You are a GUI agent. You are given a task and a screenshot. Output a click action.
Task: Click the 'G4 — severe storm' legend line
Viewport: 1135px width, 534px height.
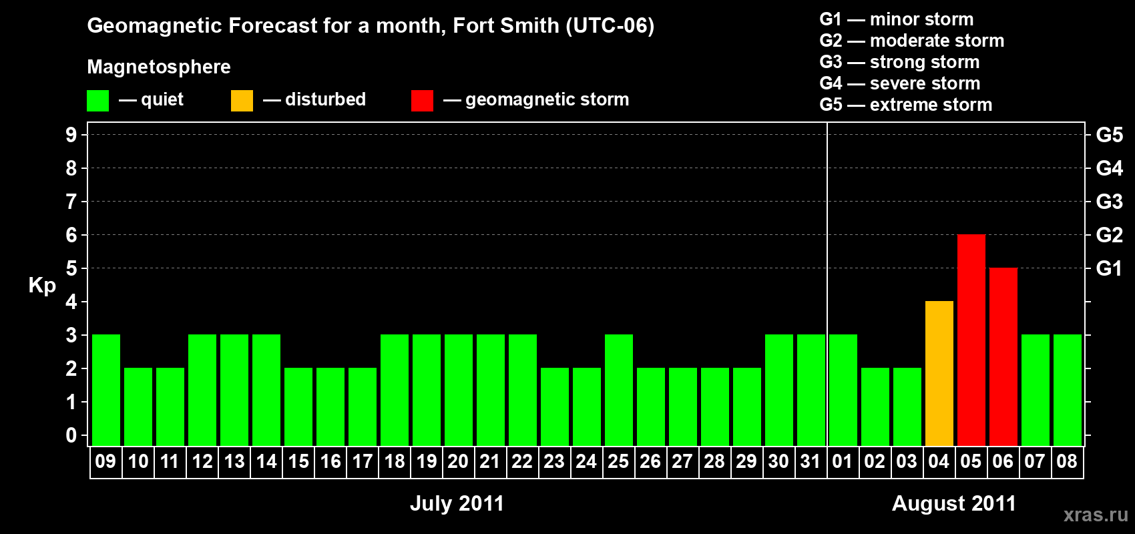coord(899,83)
